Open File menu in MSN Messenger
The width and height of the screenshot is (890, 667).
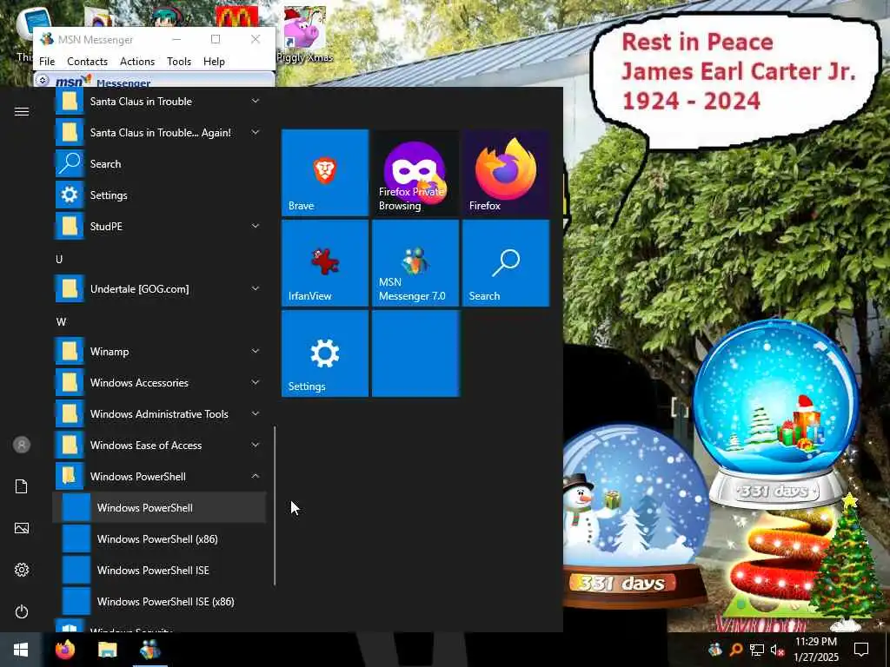pos(47,62)
